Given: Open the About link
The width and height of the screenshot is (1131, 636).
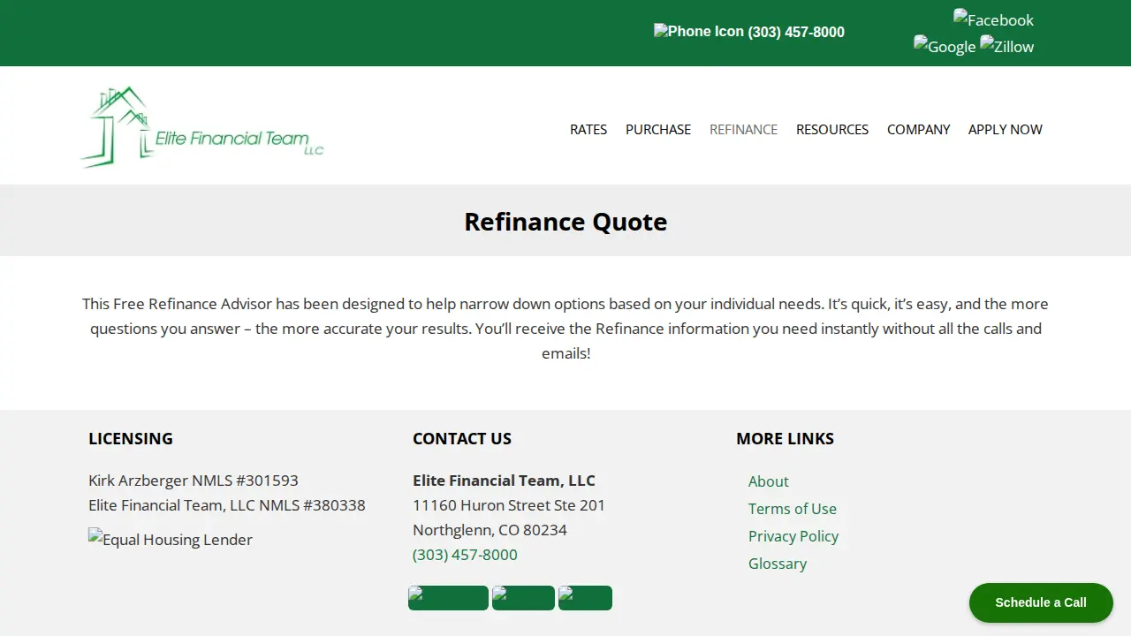Looking at the screenshot, I should point(769,481).
